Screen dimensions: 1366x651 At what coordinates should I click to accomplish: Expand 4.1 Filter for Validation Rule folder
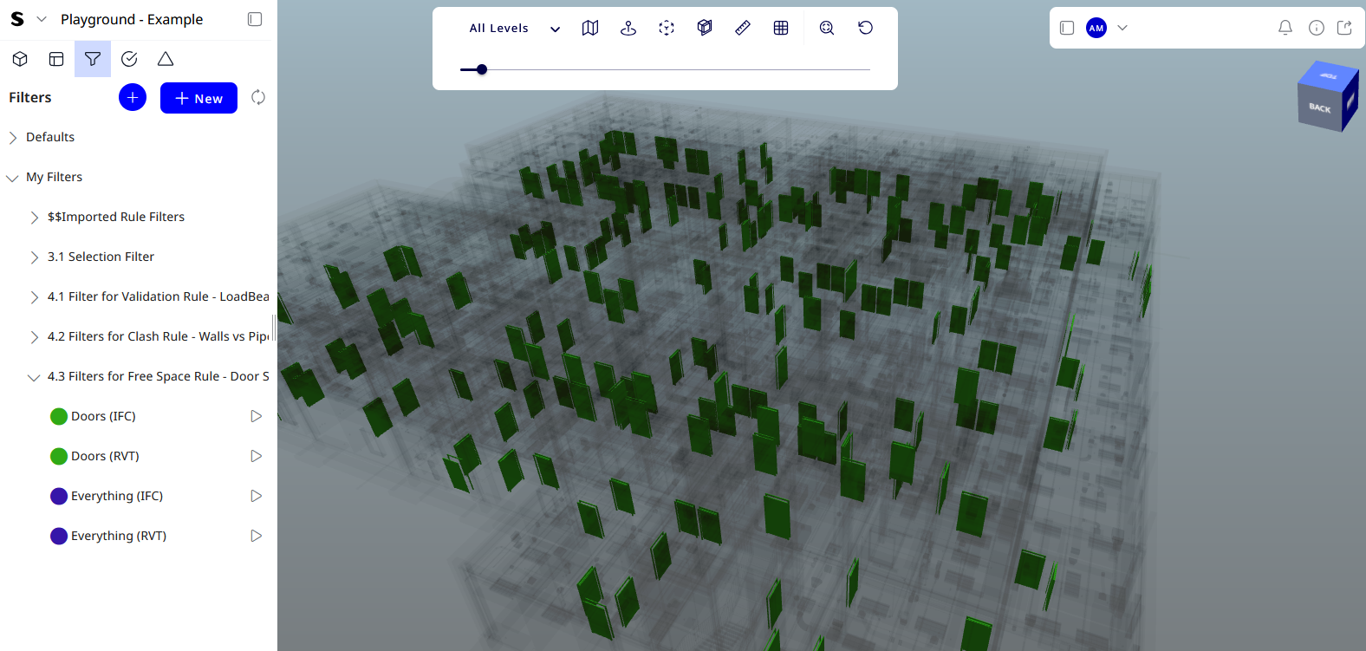point(35,297)
